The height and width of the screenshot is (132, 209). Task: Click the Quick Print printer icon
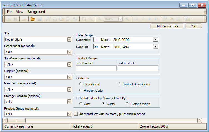(x=55, y=19)
